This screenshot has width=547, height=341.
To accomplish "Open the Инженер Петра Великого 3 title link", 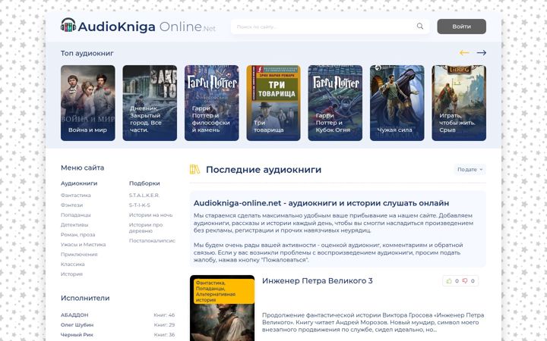I will click(x=317, y=281).
